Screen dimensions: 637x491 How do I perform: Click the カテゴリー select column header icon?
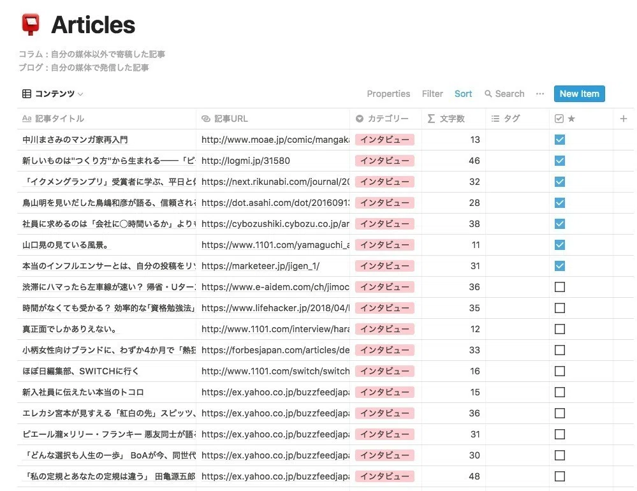tap(359, 119)
